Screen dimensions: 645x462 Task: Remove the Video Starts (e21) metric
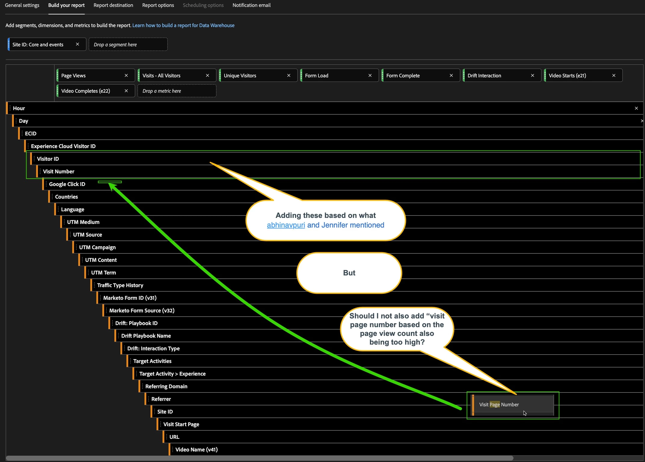(x=614, y=76)
